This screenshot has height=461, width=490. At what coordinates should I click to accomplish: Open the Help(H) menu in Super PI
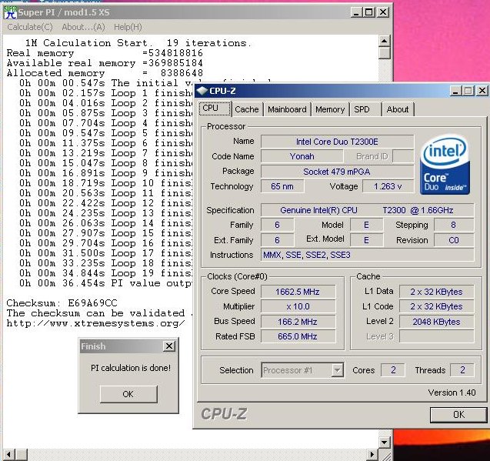tap(128, 27)
